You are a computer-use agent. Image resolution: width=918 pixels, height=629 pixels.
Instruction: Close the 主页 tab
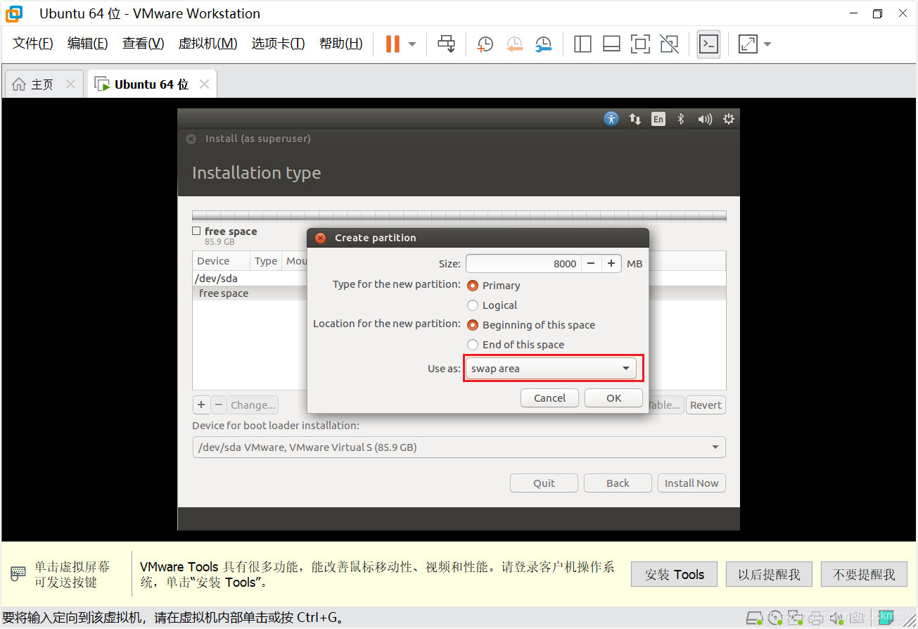click(70, 84)
